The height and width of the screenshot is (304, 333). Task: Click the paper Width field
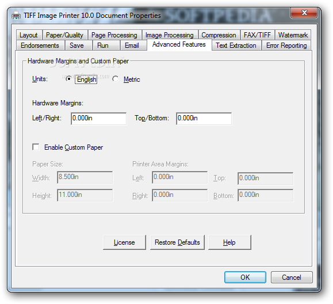pos(85,177)
